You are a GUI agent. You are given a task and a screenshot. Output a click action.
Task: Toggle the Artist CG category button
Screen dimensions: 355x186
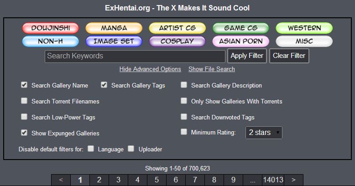[x=177, y=28]
